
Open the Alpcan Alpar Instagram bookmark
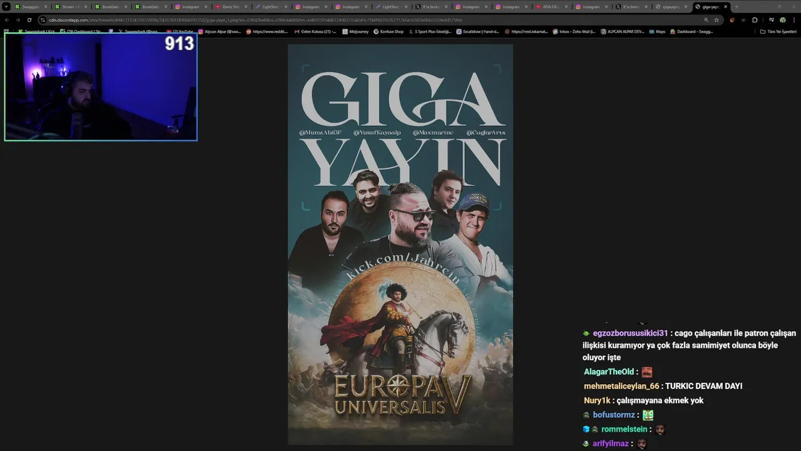(220, 31)
